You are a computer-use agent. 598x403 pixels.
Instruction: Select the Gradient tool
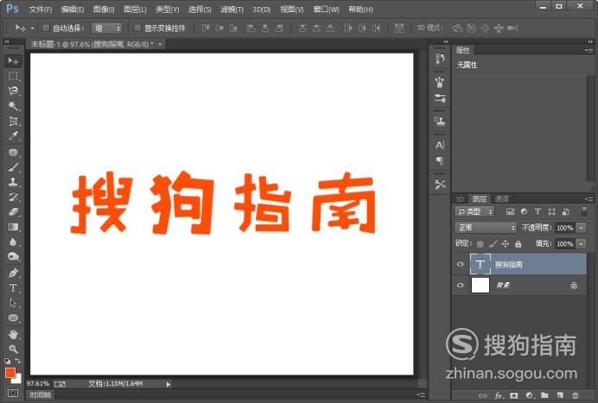[x=13, y=227]
